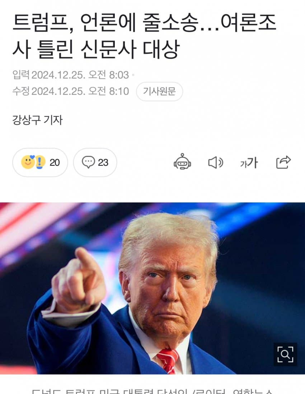Open the comments bubble icon
The width and height of the screenshot is (305, 394).
pos(88,162)
